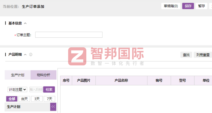
Task: Click the 型号 column header
Action: pyautogui.click(x=183, y=80)
